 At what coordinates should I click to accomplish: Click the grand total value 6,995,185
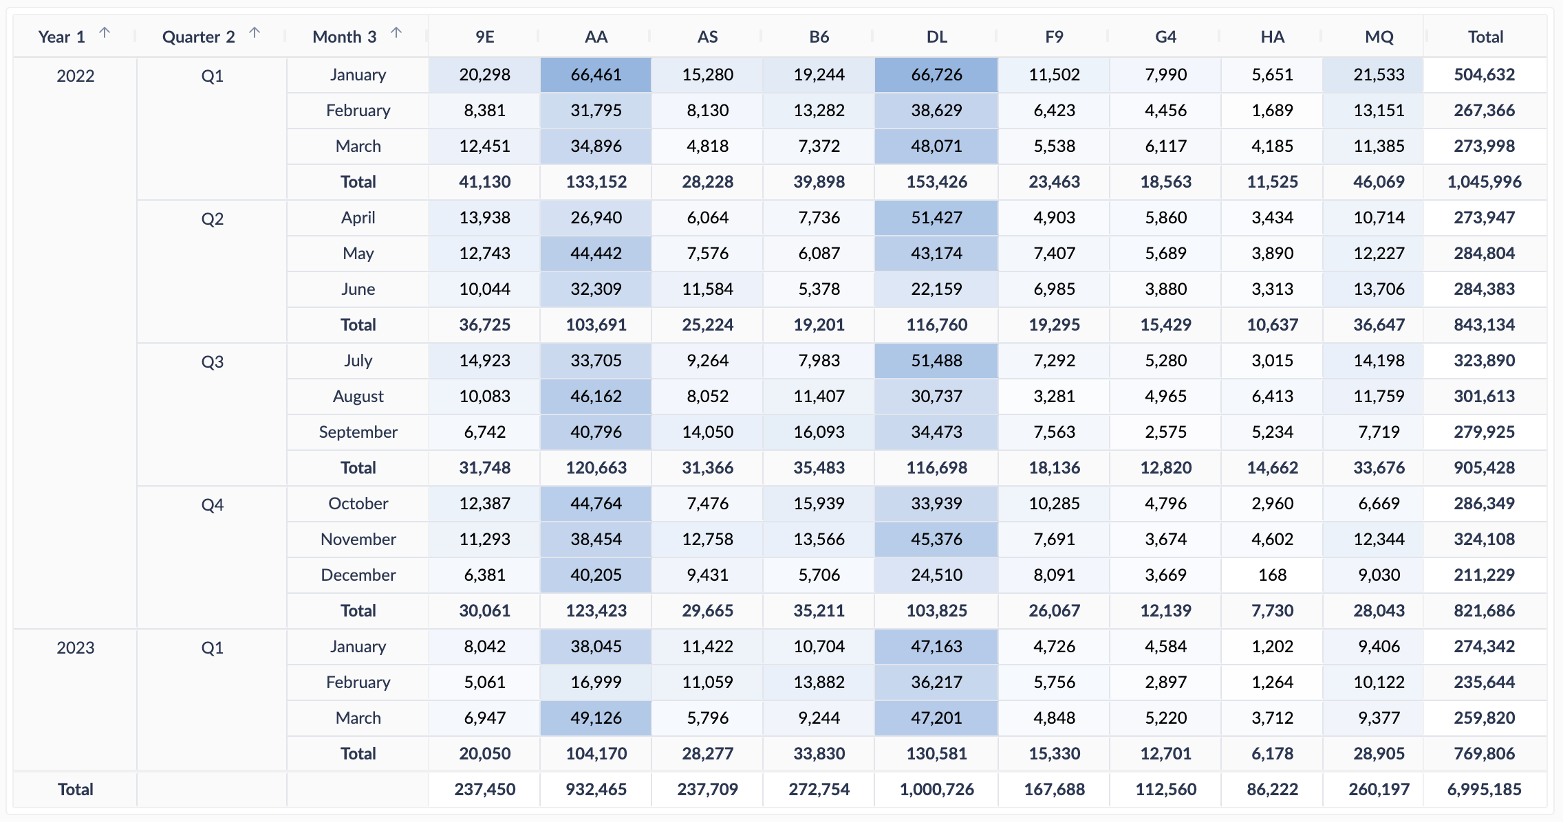tap(1484, 790)
